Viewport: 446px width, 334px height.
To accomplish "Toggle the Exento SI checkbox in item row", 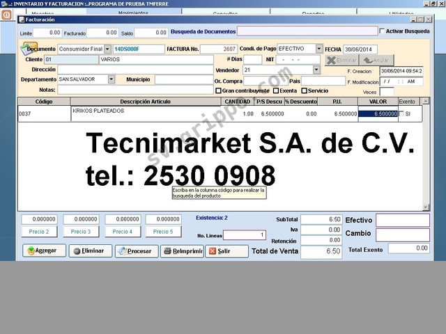I will point(401,113).
